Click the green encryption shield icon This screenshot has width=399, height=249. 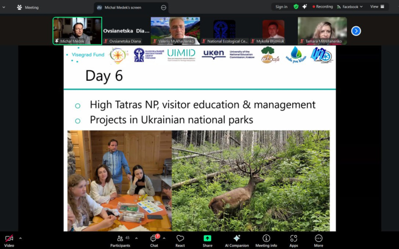[x=296, y=7]
